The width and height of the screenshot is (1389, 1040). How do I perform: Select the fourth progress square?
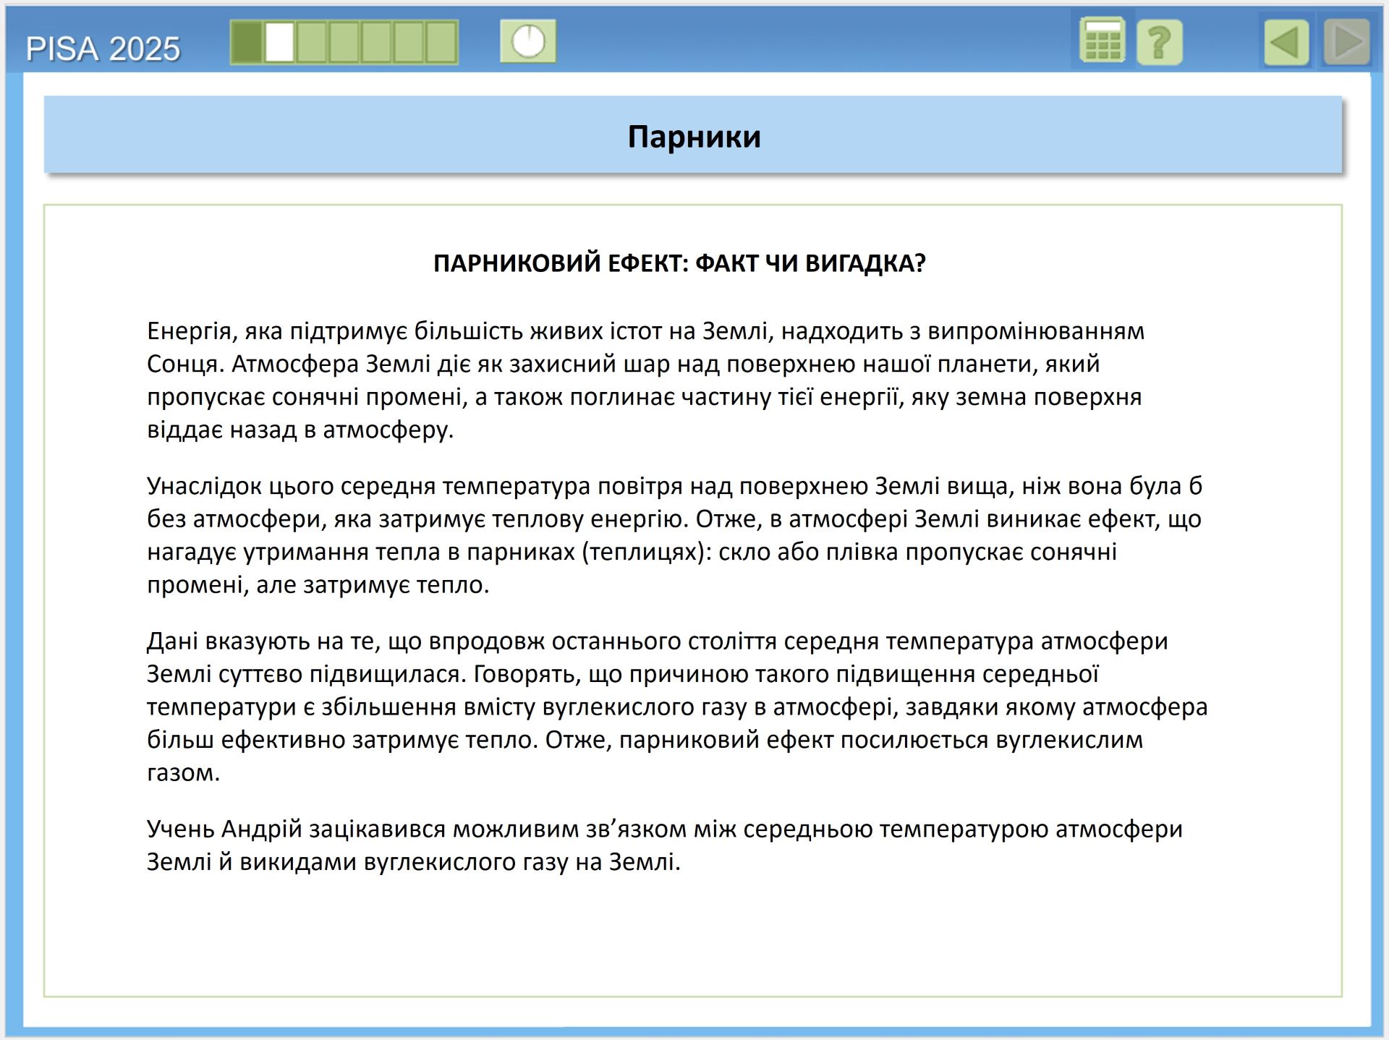(x=344, y=42)
